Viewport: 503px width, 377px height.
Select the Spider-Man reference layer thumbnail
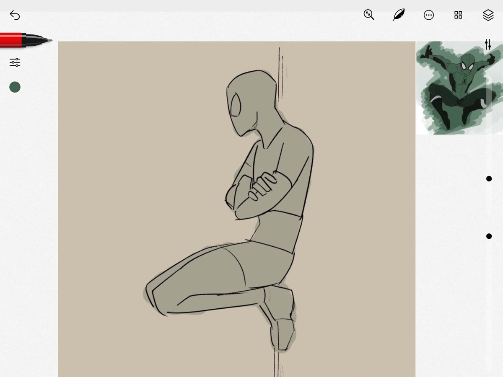pyautogui.click(x=459, y=88)
